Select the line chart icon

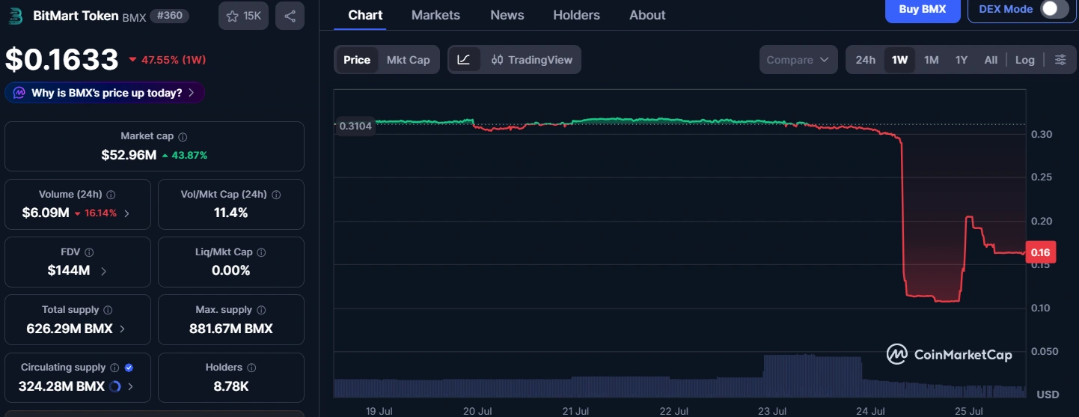[x=464, y=60]
